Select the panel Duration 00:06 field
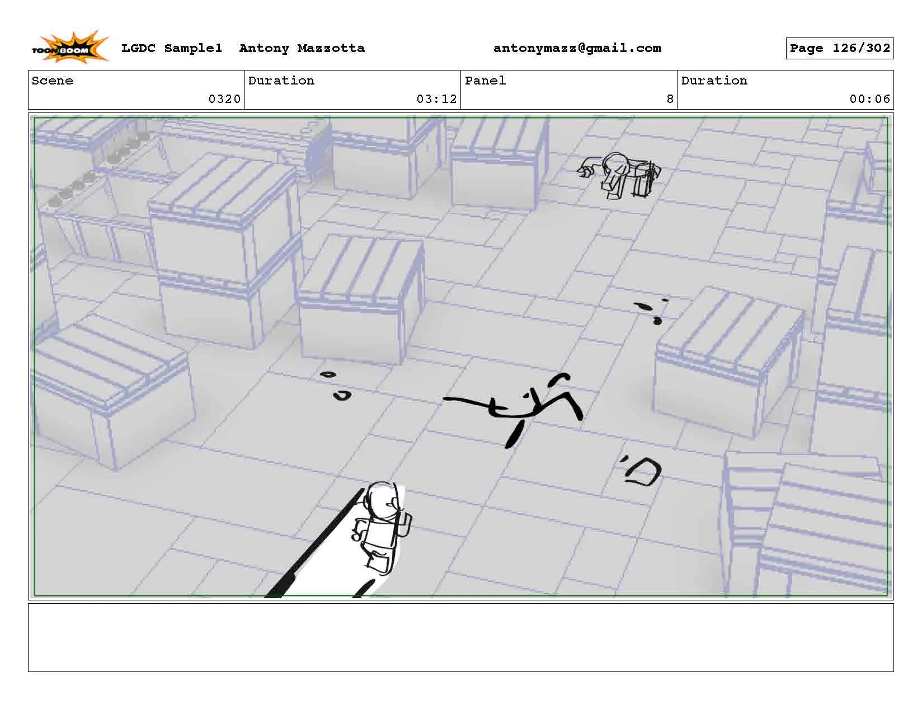The height and width of the screenshot is (714, 922). (785, 90)
